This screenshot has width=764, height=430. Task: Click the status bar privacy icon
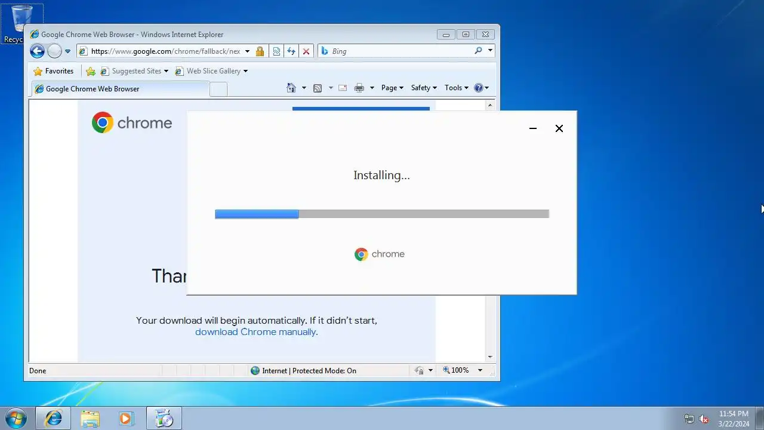coord(419,371)
